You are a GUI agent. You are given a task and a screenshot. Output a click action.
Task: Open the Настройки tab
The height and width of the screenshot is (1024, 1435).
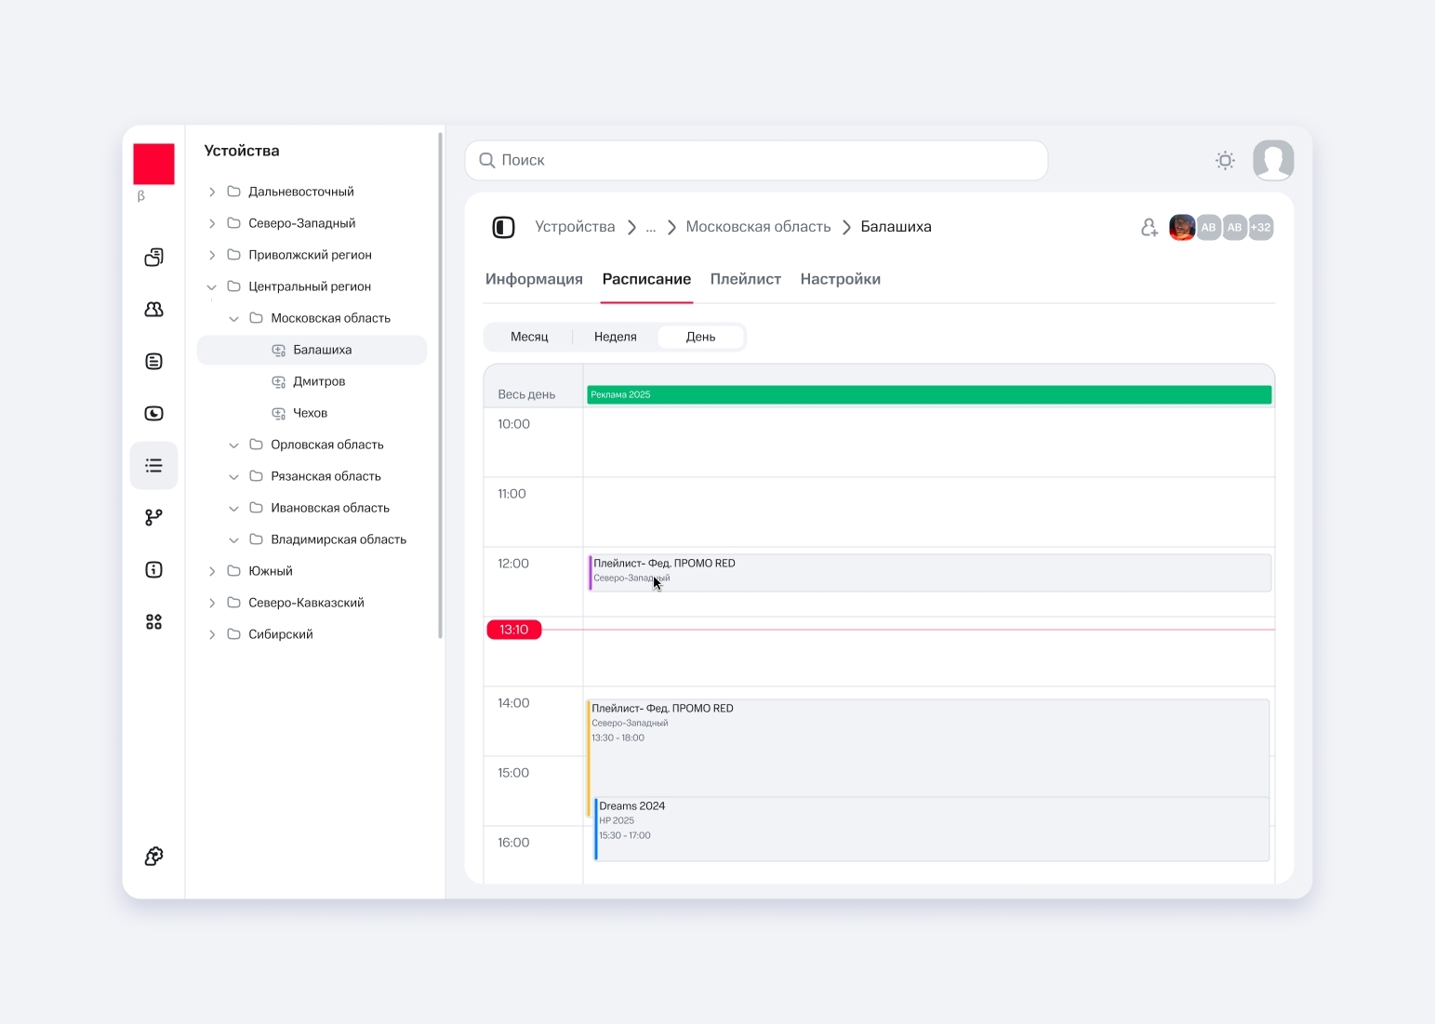coord(840,279)
